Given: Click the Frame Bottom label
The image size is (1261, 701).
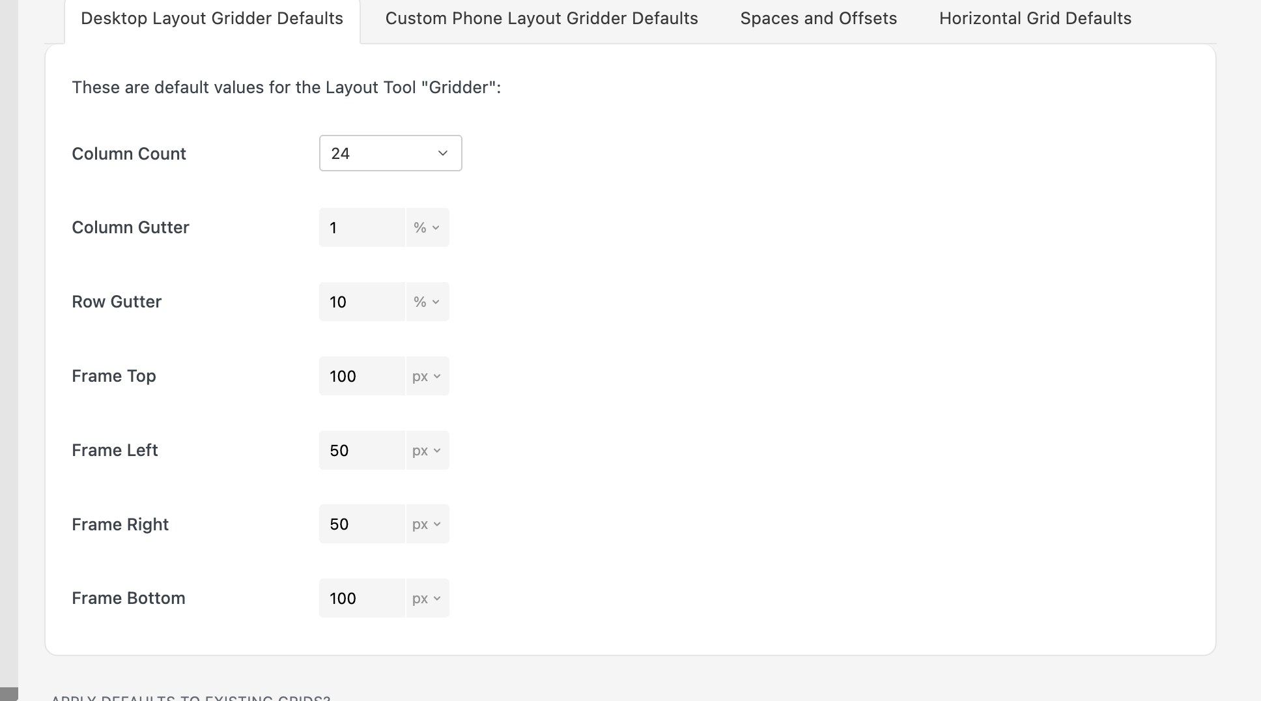Looking at the screenshot, I should [128, 598].
